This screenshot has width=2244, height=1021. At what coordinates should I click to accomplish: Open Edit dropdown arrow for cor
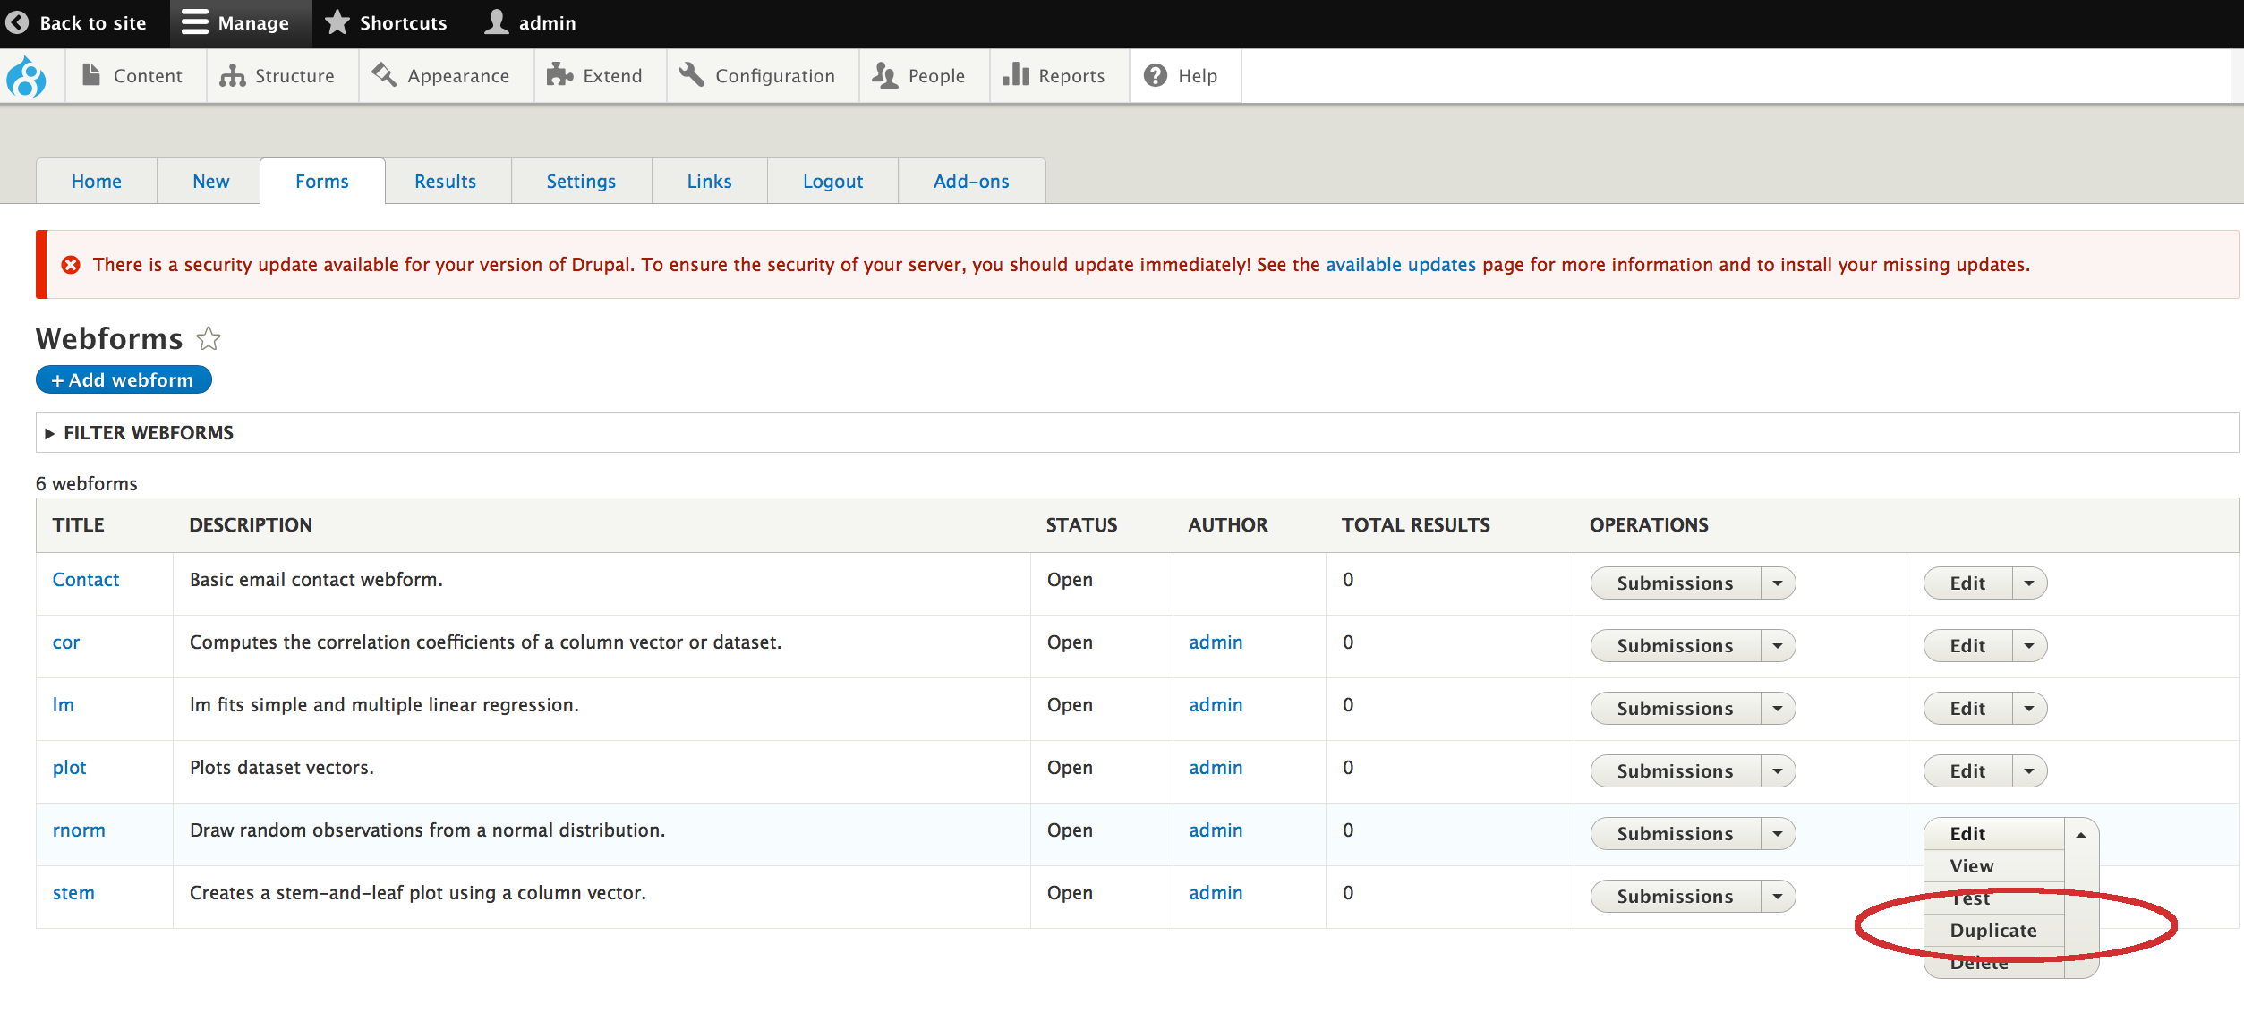(2029, 645)
